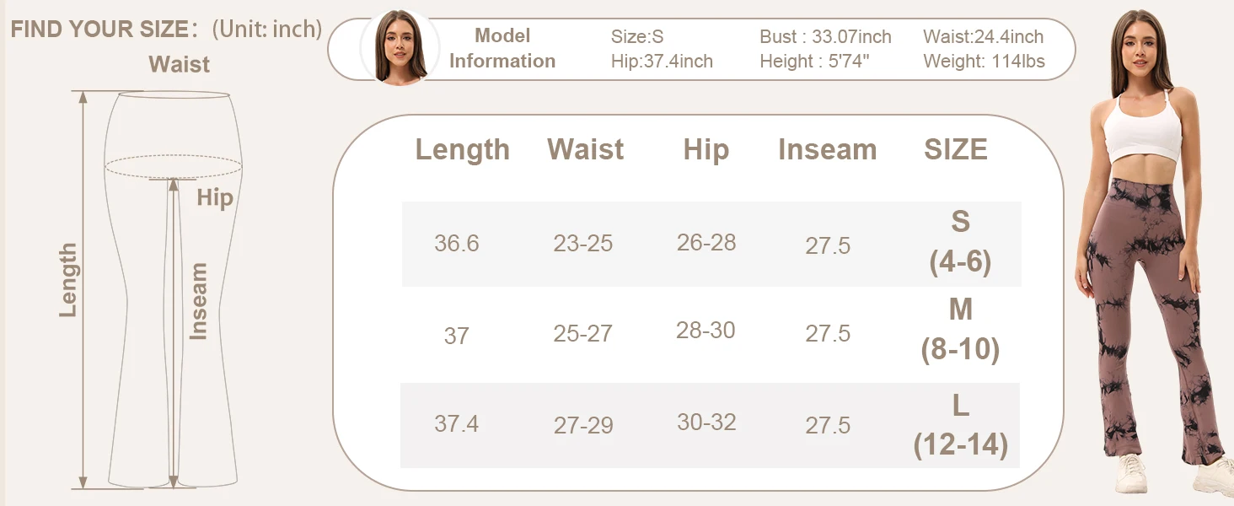Select the M (8-10) size cell

click(x=960, y=330)
